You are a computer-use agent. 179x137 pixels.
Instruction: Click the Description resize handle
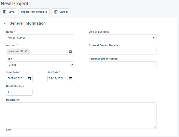pyautogui.click(x=155, y=127)
